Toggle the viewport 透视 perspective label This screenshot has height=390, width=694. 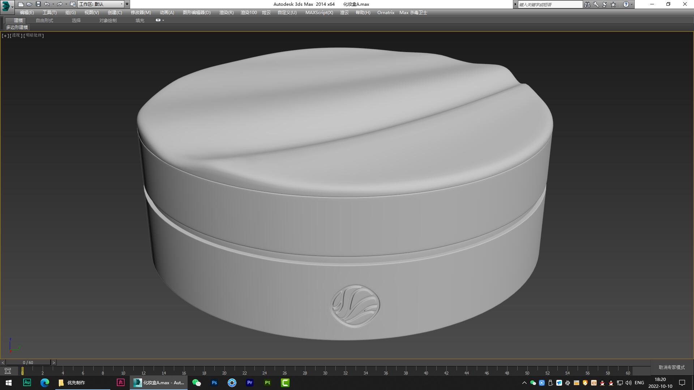16,35
